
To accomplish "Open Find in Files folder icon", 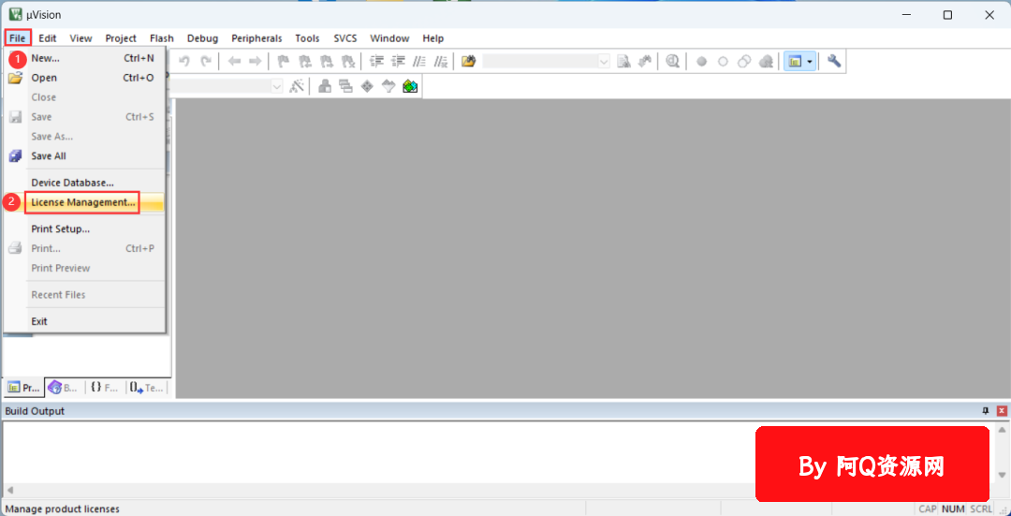I will [x=469, y=61].
